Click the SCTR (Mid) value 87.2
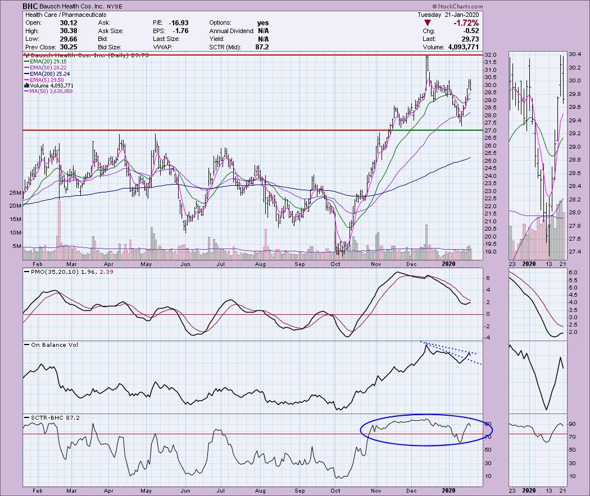 point(262,47)
